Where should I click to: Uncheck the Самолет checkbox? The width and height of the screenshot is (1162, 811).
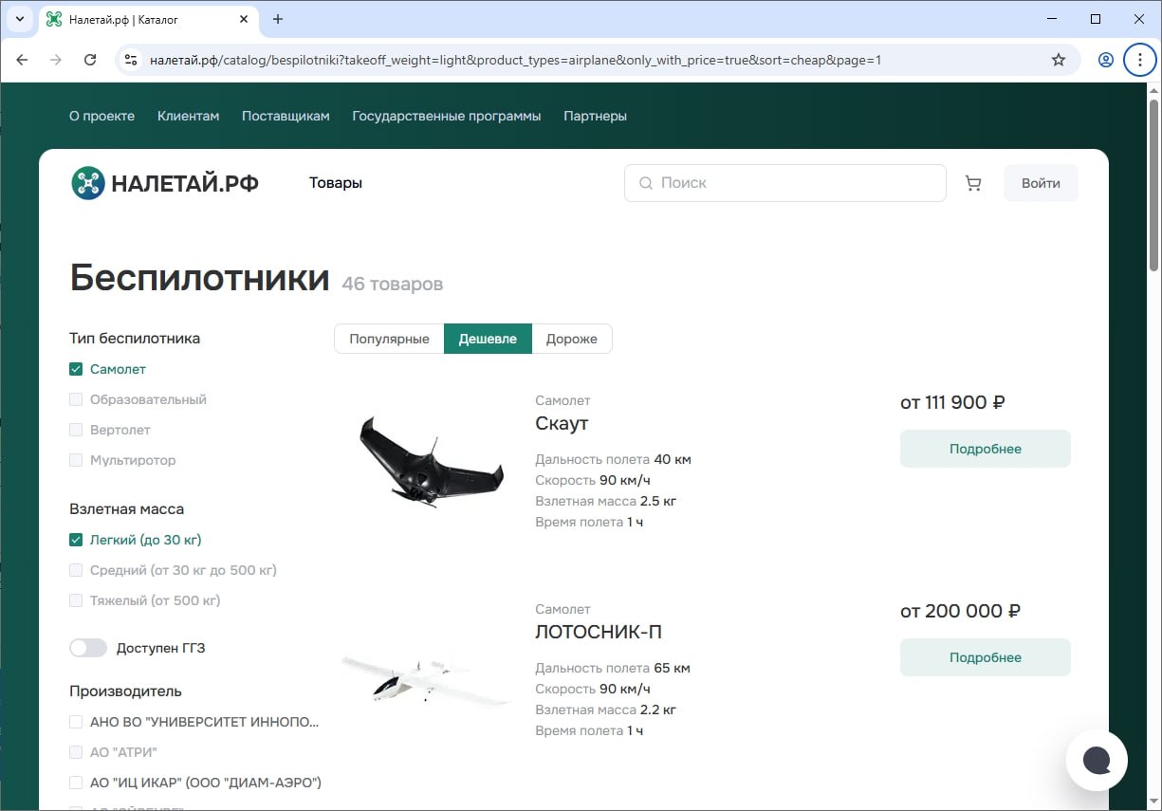(x=77, y=369)
